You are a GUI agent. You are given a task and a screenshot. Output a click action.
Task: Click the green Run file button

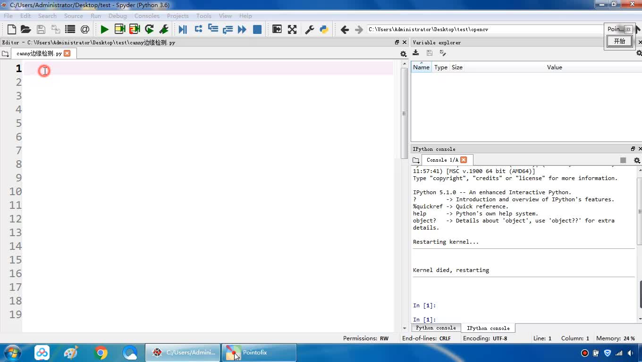coord(104,29)
